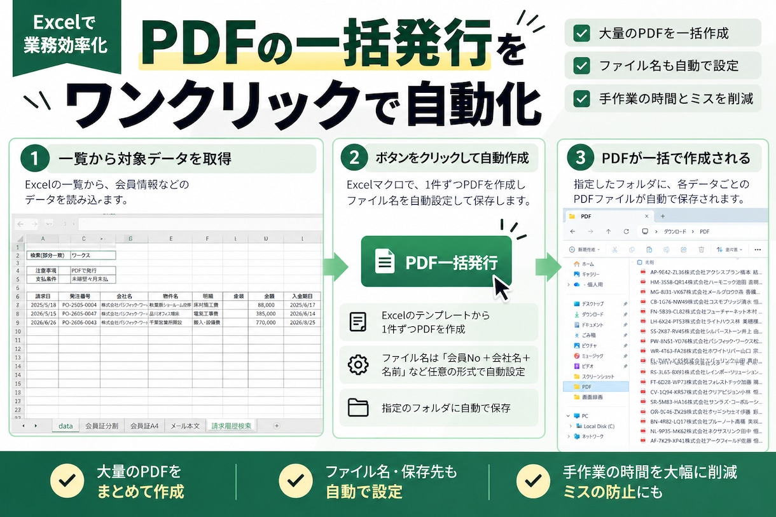
Task: Add a new sheet with plus button
Action: tap(276, 426)
